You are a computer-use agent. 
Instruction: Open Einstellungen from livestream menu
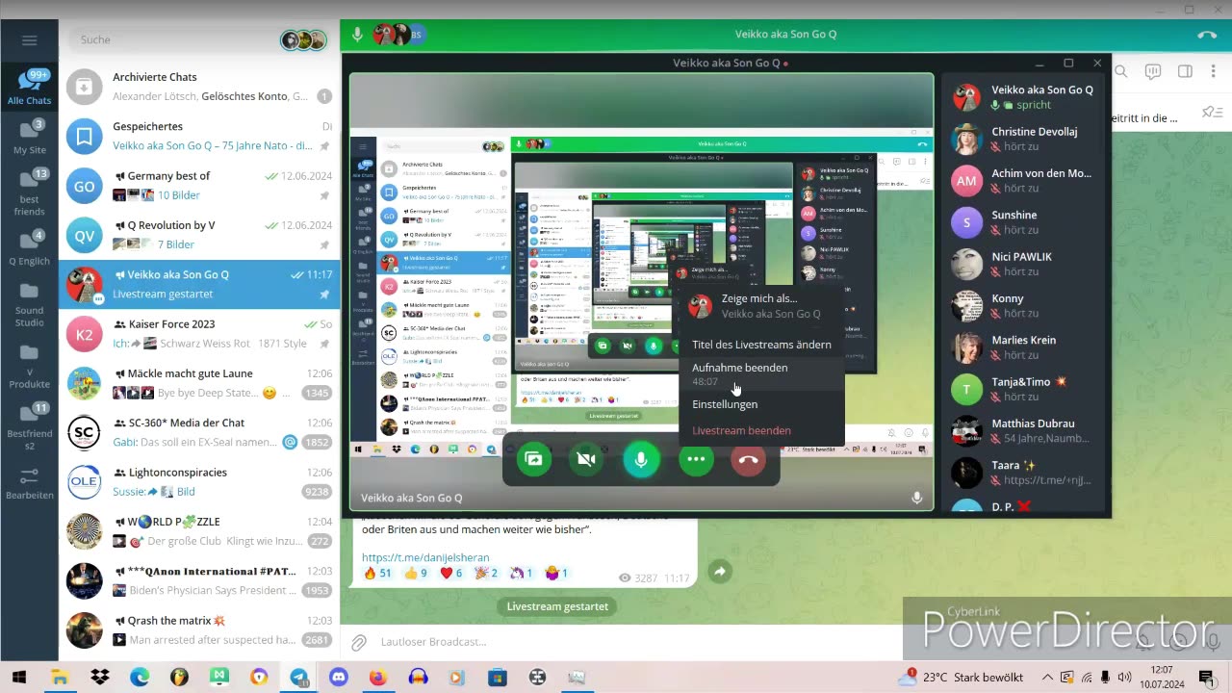(760, 404)
